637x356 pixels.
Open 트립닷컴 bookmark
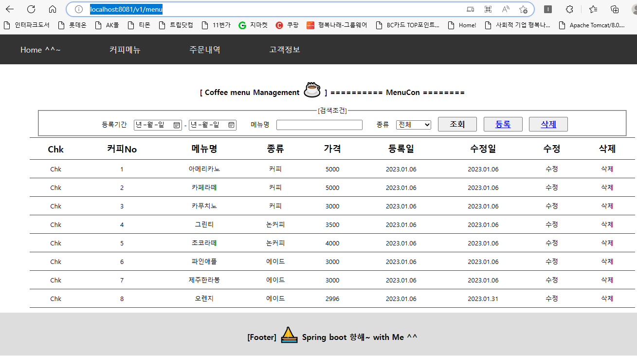tap(176, 25)
